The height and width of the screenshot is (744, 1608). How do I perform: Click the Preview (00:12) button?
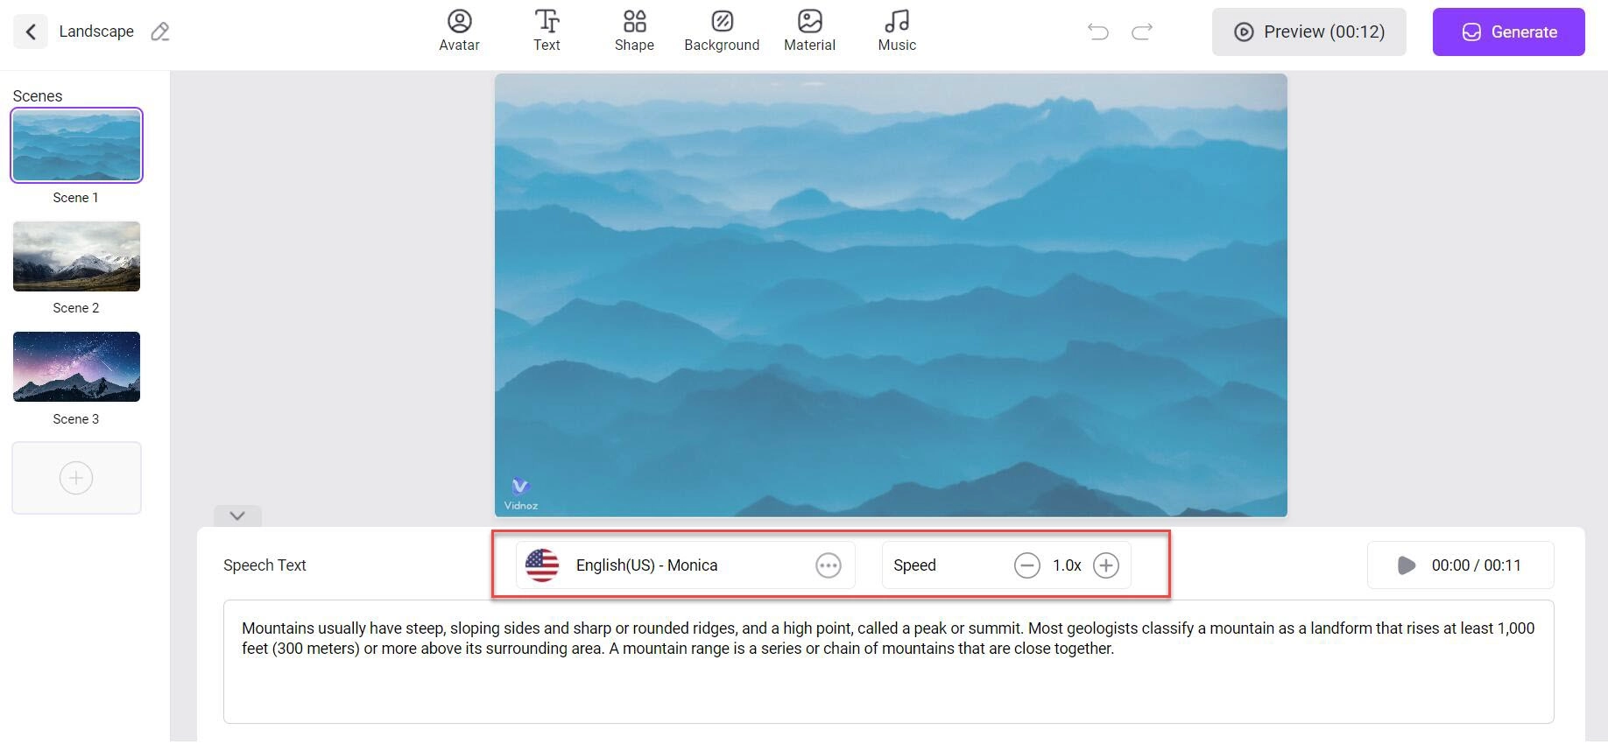pyautogui.click(x=1308, y=32)
